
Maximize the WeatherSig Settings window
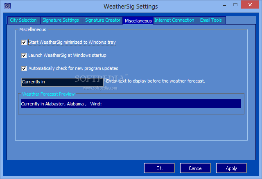235,4
